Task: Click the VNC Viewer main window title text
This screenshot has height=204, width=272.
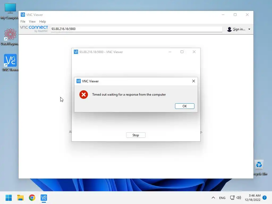Action: 35,15
